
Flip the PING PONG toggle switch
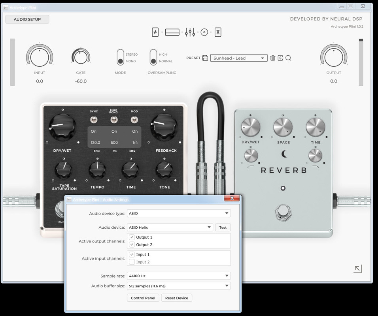(x=114, y=119)
